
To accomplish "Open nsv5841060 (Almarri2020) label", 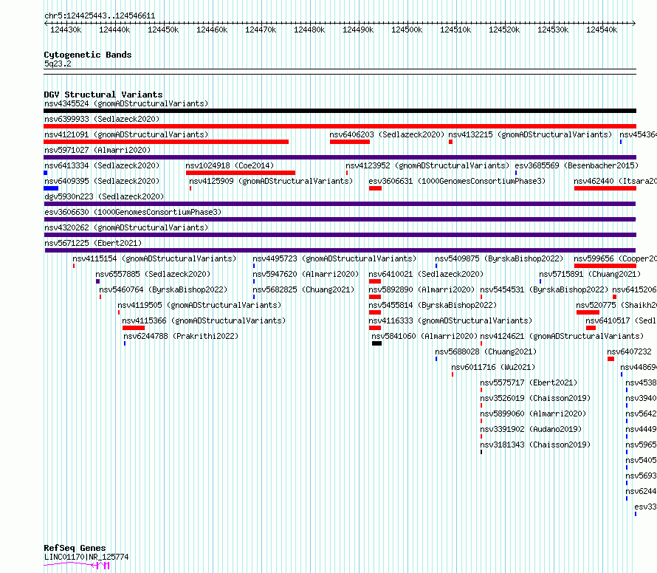I will coord(424,336).
